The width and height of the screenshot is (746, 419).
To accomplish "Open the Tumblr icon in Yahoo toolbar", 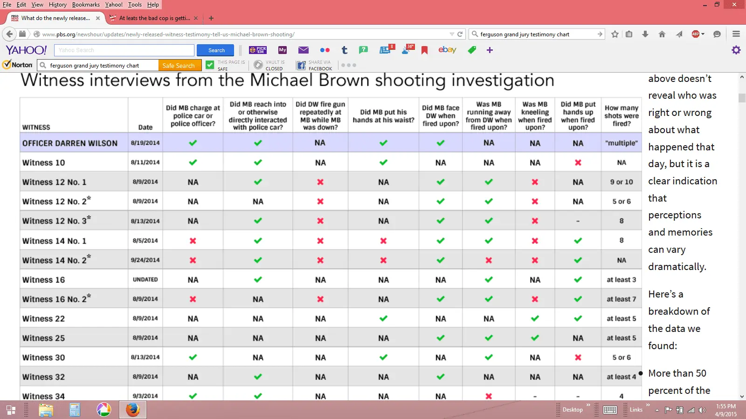I will [x=345, y=50].
